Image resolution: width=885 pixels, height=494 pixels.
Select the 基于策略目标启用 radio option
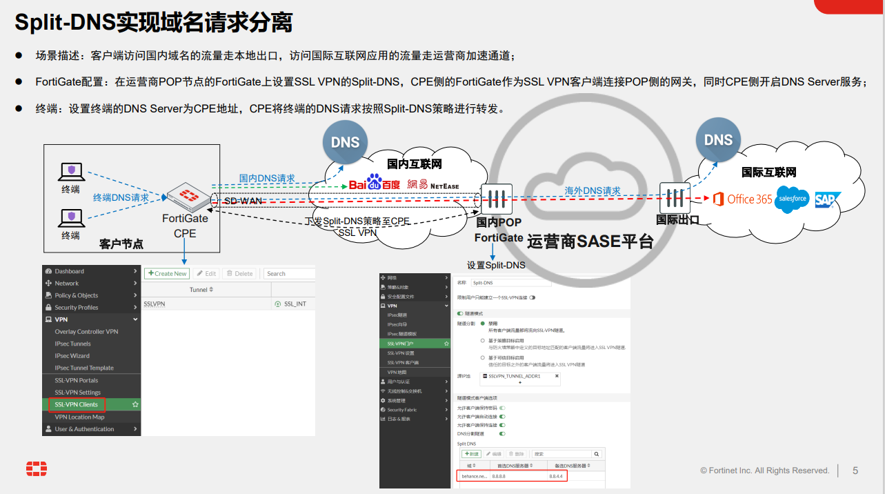483,341
